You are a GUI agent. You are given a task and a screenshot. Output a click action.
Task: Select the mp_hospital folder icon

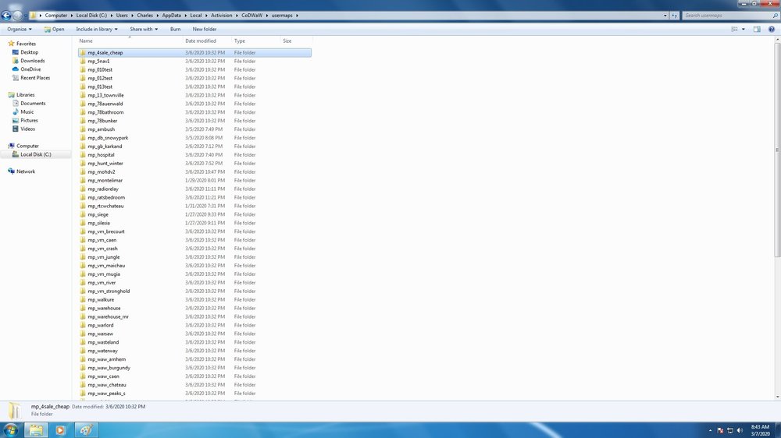tap(82, 155)
